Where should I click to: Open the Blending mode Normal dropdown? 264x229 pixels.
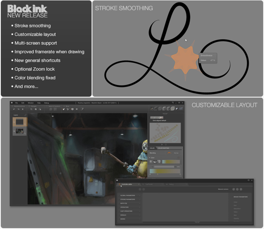click(x=173, y=153)
